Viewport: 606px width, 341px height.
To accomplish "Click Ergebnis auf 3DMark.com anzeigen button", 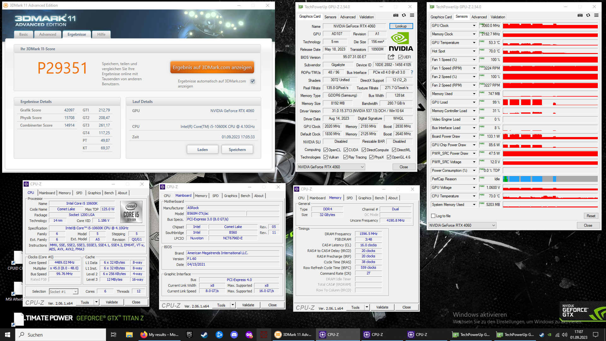I will [x=212, y=67].
